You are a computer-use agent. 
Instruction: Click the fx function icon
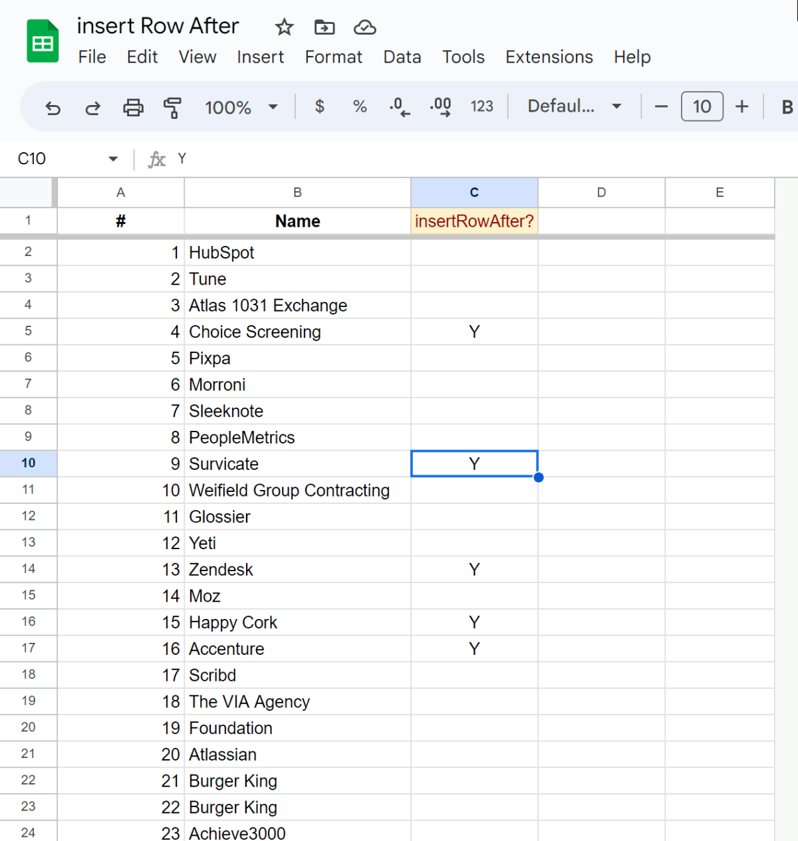(x=156, y=159)
